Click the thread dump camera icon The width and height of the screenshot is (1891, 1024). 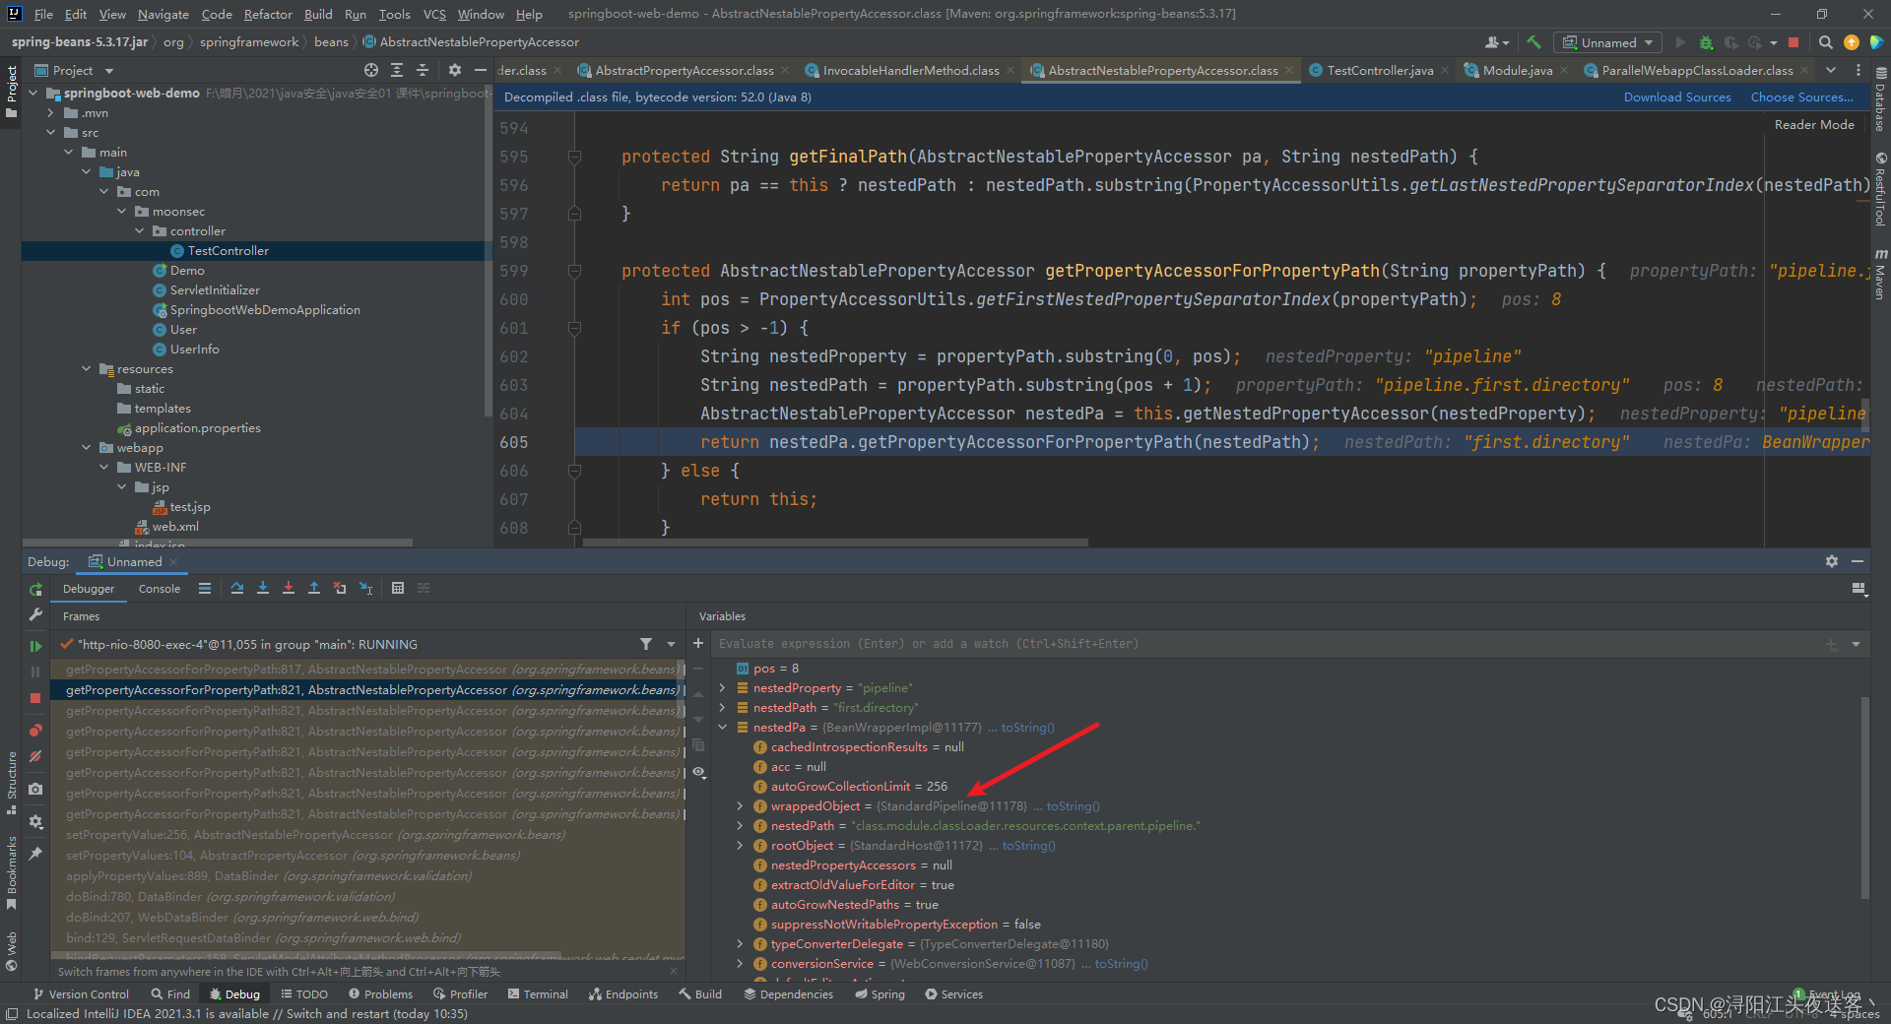pyautogui.click(x=35, y=789)
